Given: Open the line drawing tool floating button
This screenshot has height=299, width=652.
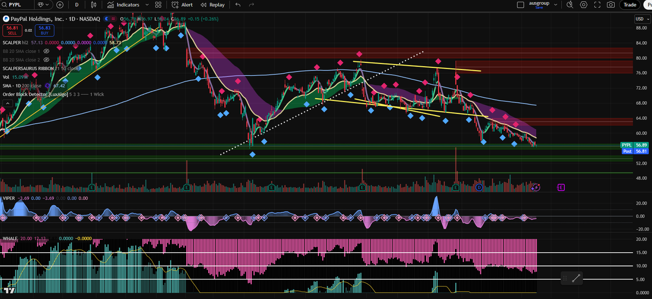Looking at the screenshot, I should tap(576, 278).
